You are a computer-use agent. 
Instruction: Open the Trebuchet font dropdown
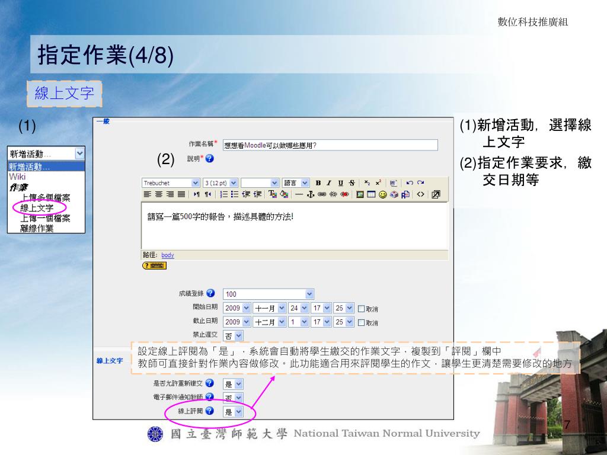[x=171, y=183]
